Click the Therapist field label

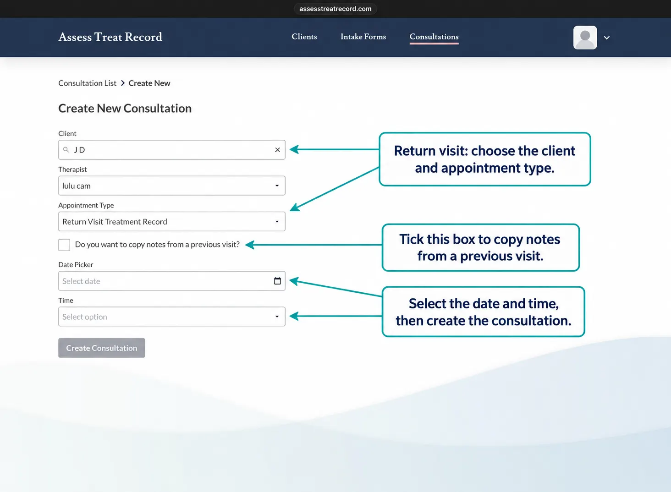[x=72, y=169]
